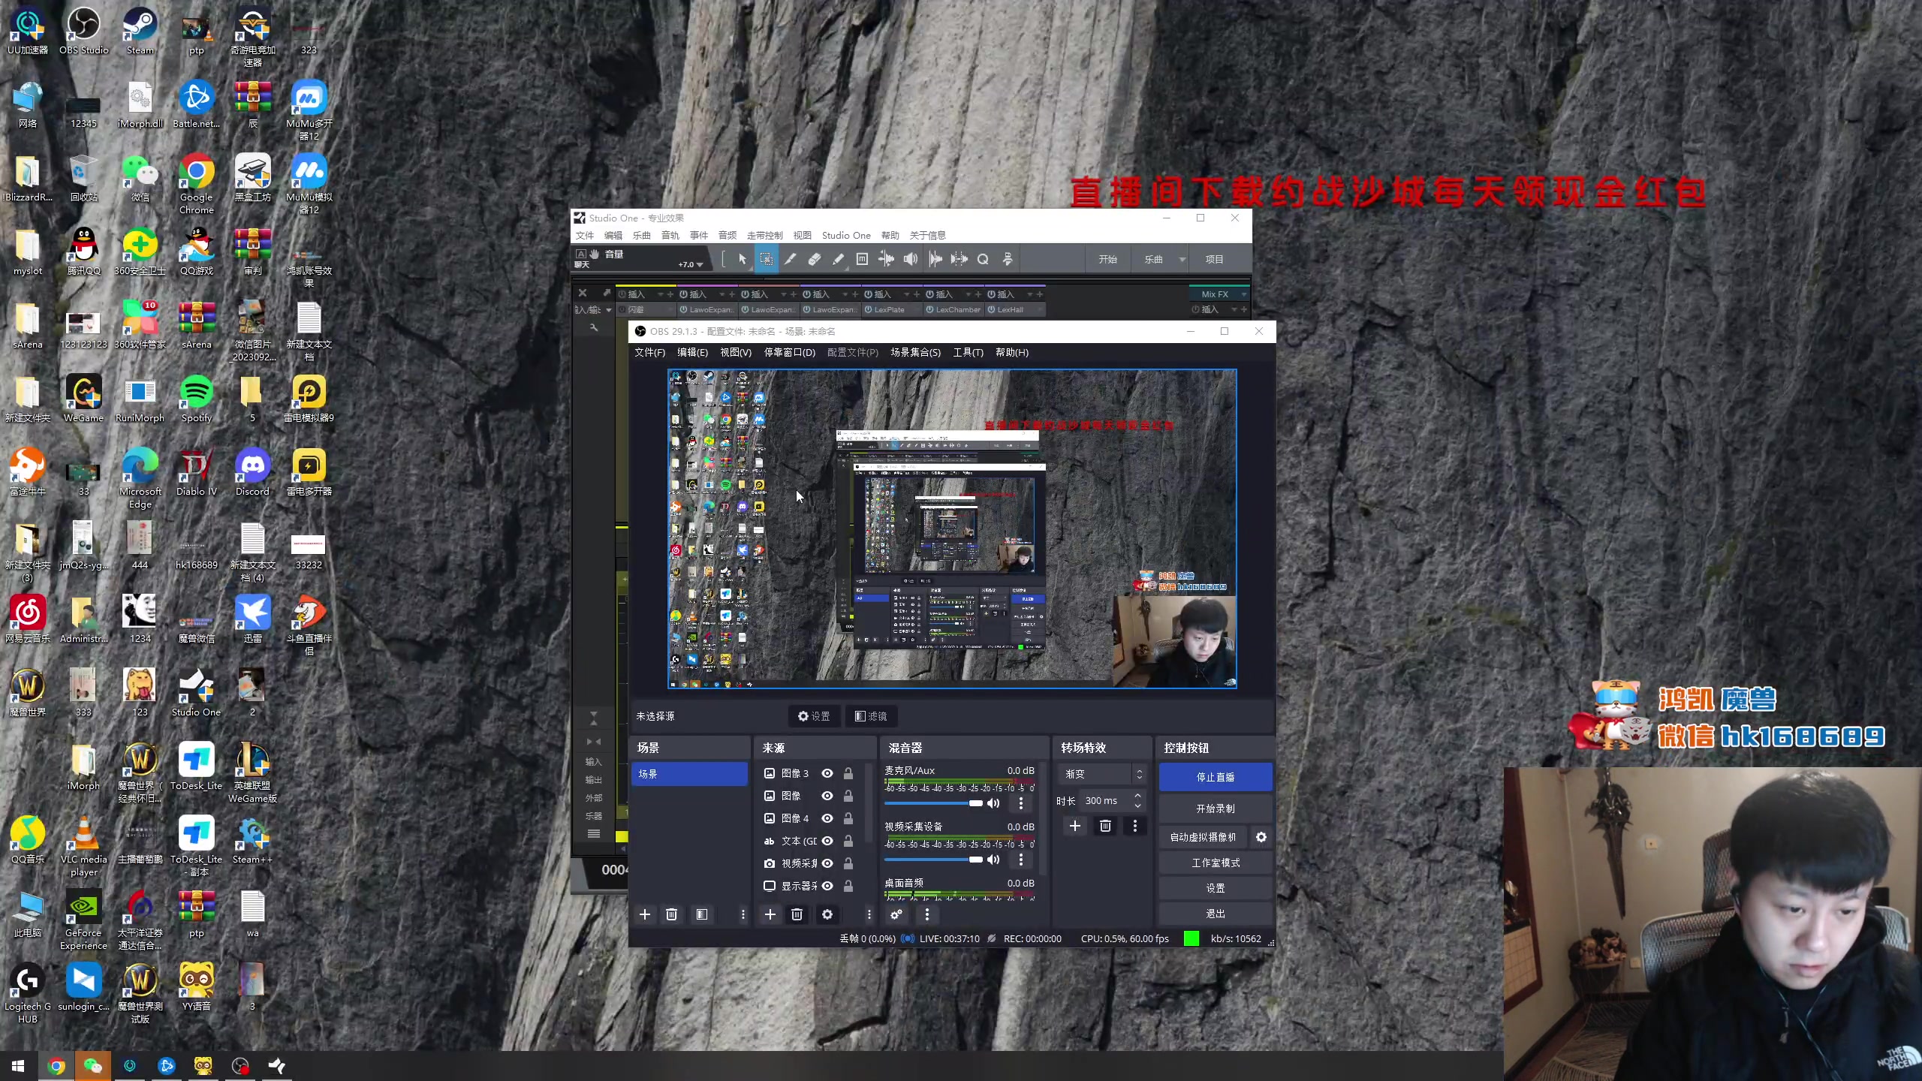Open virtual camera settings gear in OBS
Viewport: 1922px width, 1081px height.
[x=1261, y=837]
